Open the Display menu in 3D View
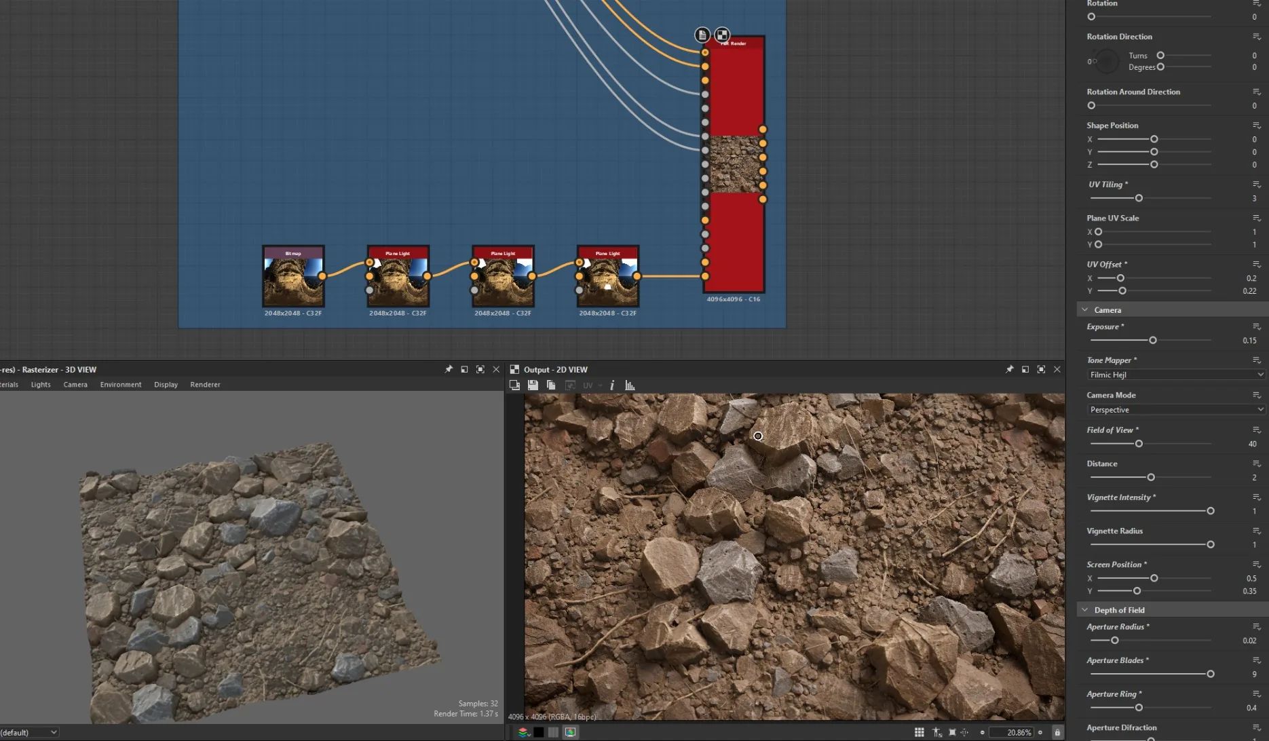This screenshot has width=1269, height=741. [x=166, y=385]
